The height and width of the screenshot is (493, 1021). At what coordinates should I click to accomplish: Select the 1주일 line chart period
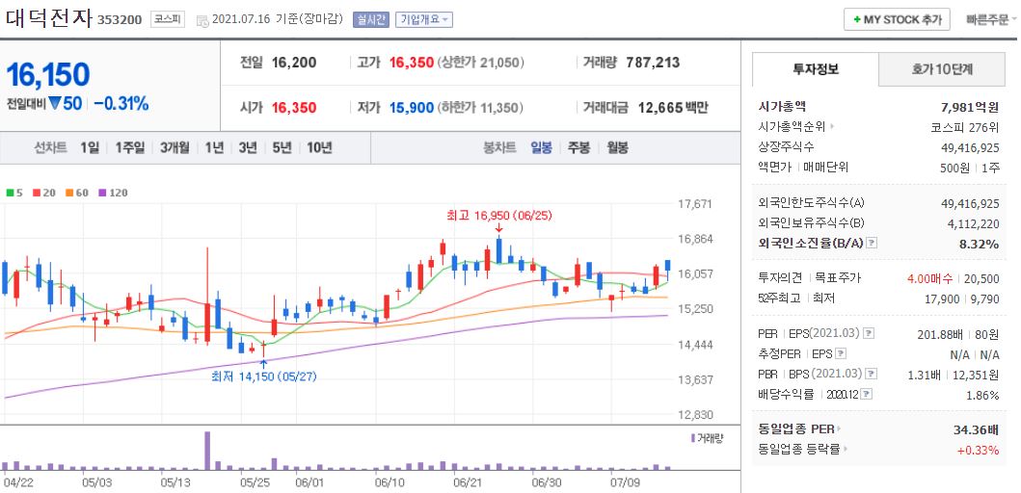pos(129,147)
